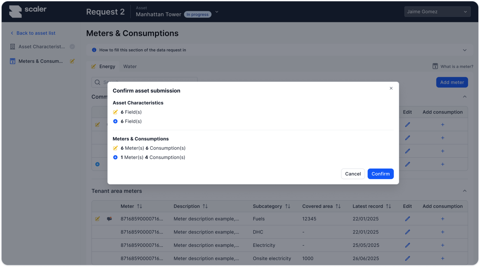Click the comment icon on Fuels meter row
480x267 pixels.
(109, 219)
